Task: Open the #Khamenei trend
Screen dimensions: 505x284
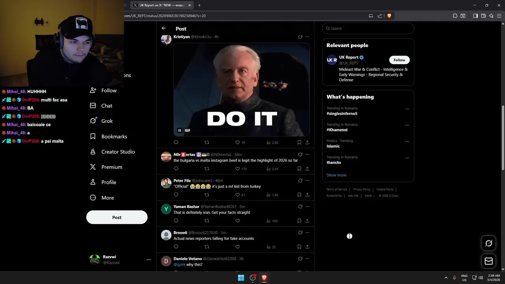Action: (337, 130)
